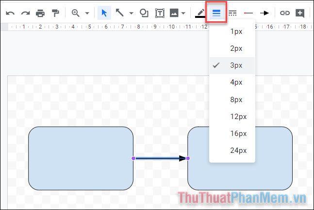Toggle the Line weight menu button
This screenshot has width=314, height=210.
216,13
